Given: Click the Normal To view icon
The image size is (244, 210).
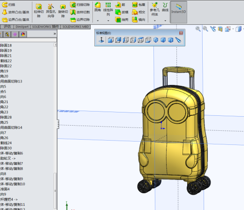Looking at the screenshot, I should coord(101,40).
